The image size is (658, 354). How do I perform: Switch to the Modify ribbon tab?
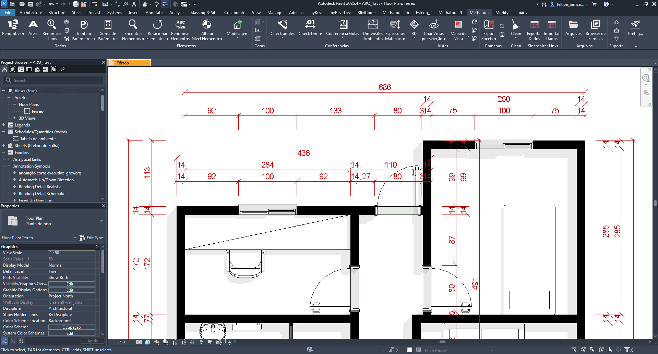tap(502, 13)
